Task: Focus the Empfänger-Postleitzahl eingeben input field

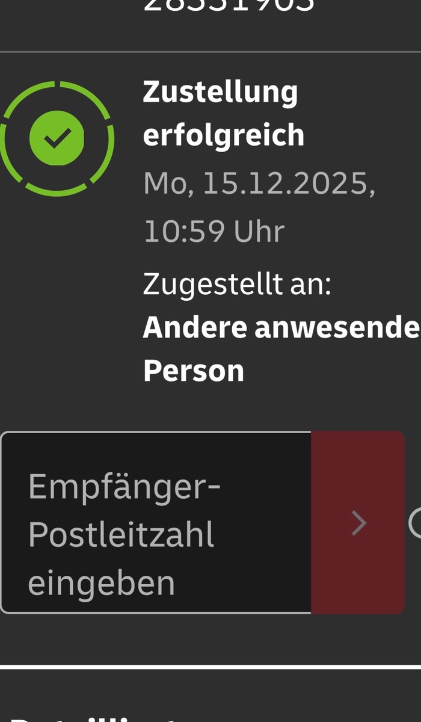Action: point(156,522)
